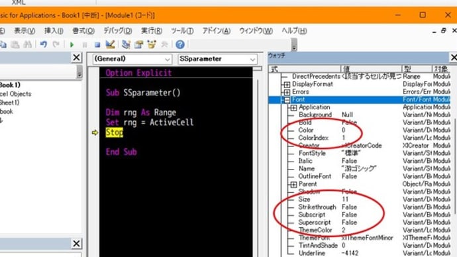Open the ウィンドウ(W) menu
This screenshot has height=257, width=457.
(x=256, y=30)
